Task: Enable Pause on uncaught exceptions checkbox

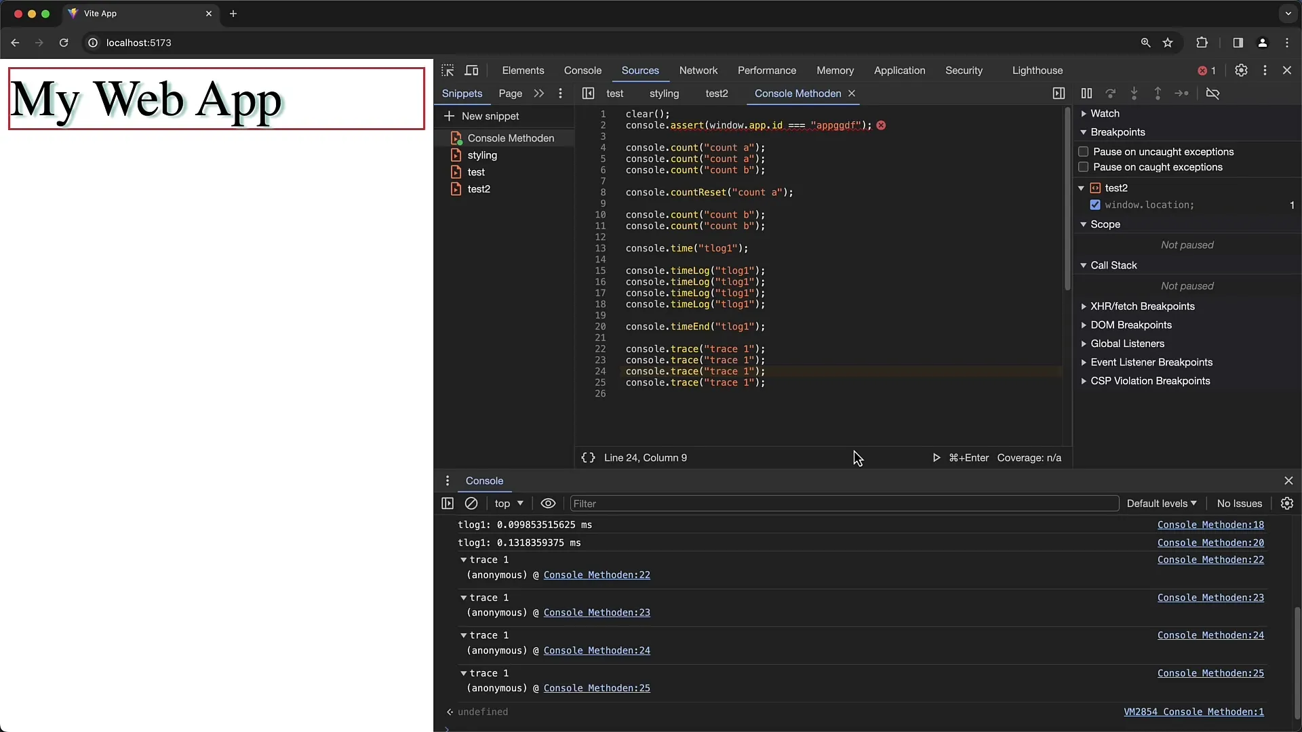Action: 1083,151
